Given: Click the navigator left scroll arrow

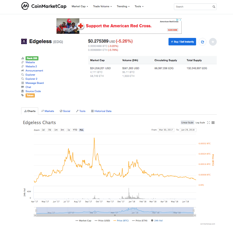Looking at the screenshot, I should [x=35, y=215].
